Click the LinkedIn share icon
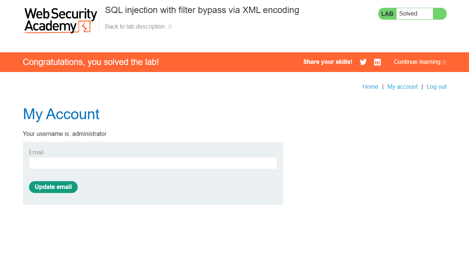 point(377,62)
